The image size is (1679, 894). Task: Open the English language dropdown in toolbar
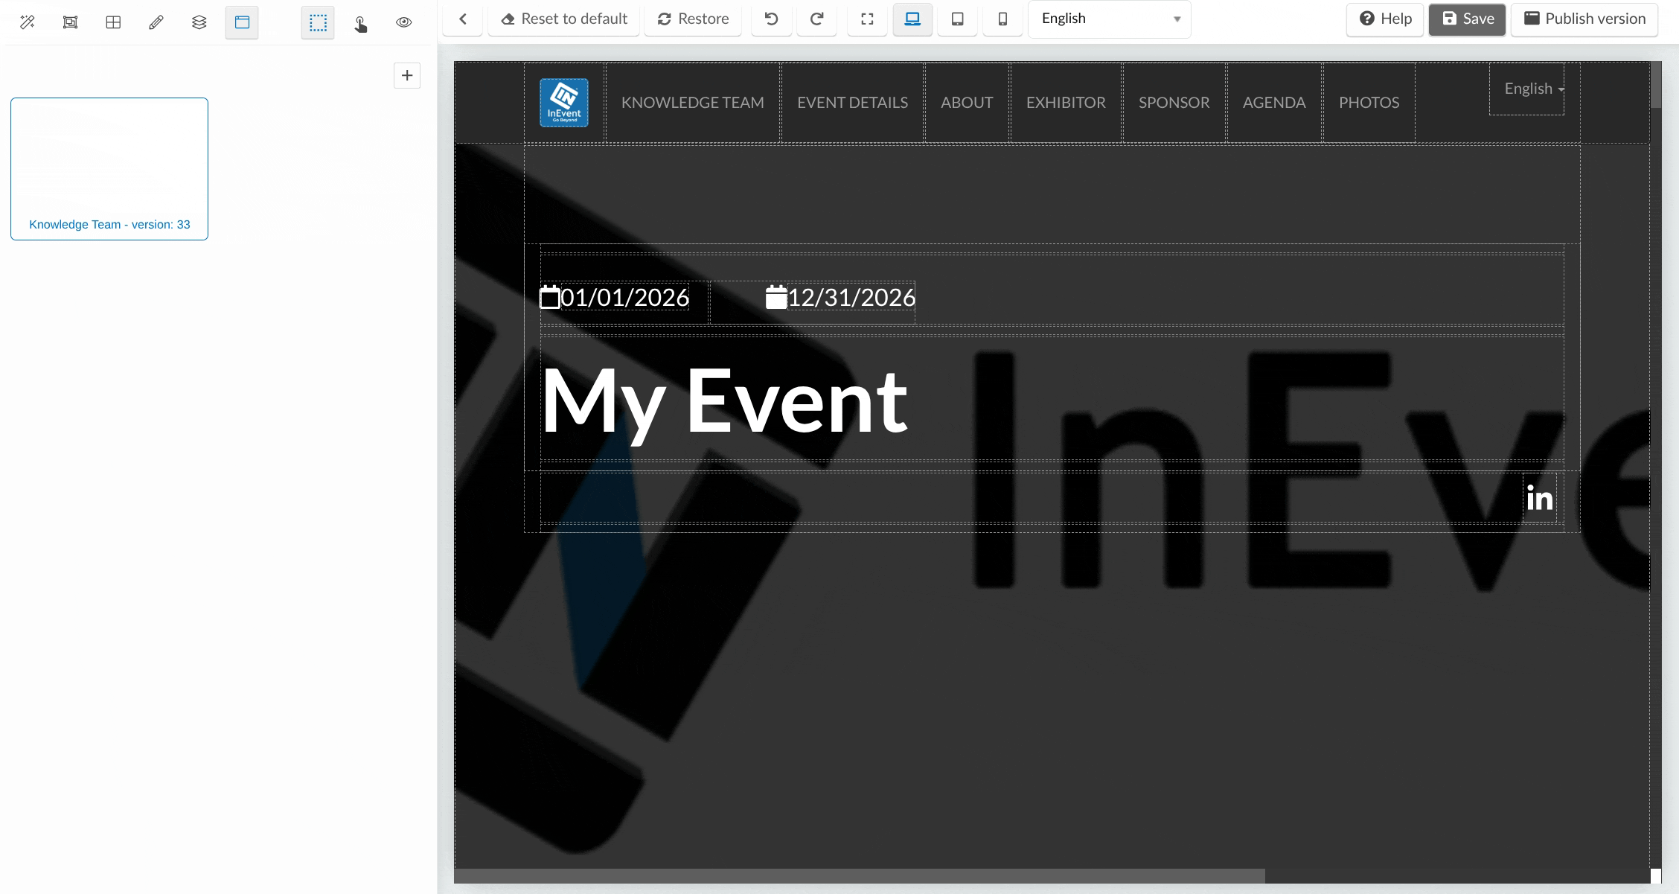click(x=1110, y=19)
